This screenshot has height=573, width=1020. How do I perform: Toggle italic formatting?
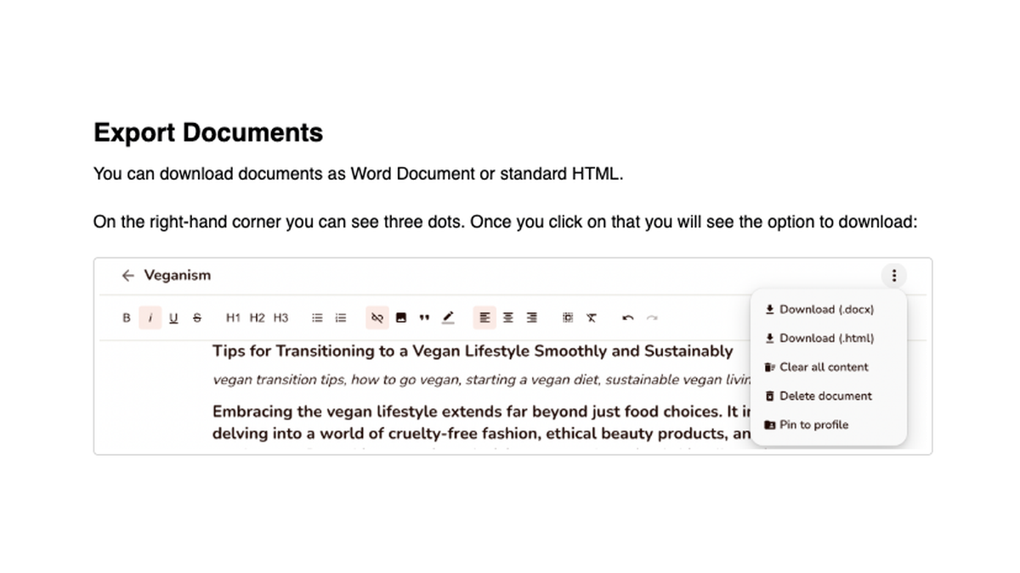point(150,317)
